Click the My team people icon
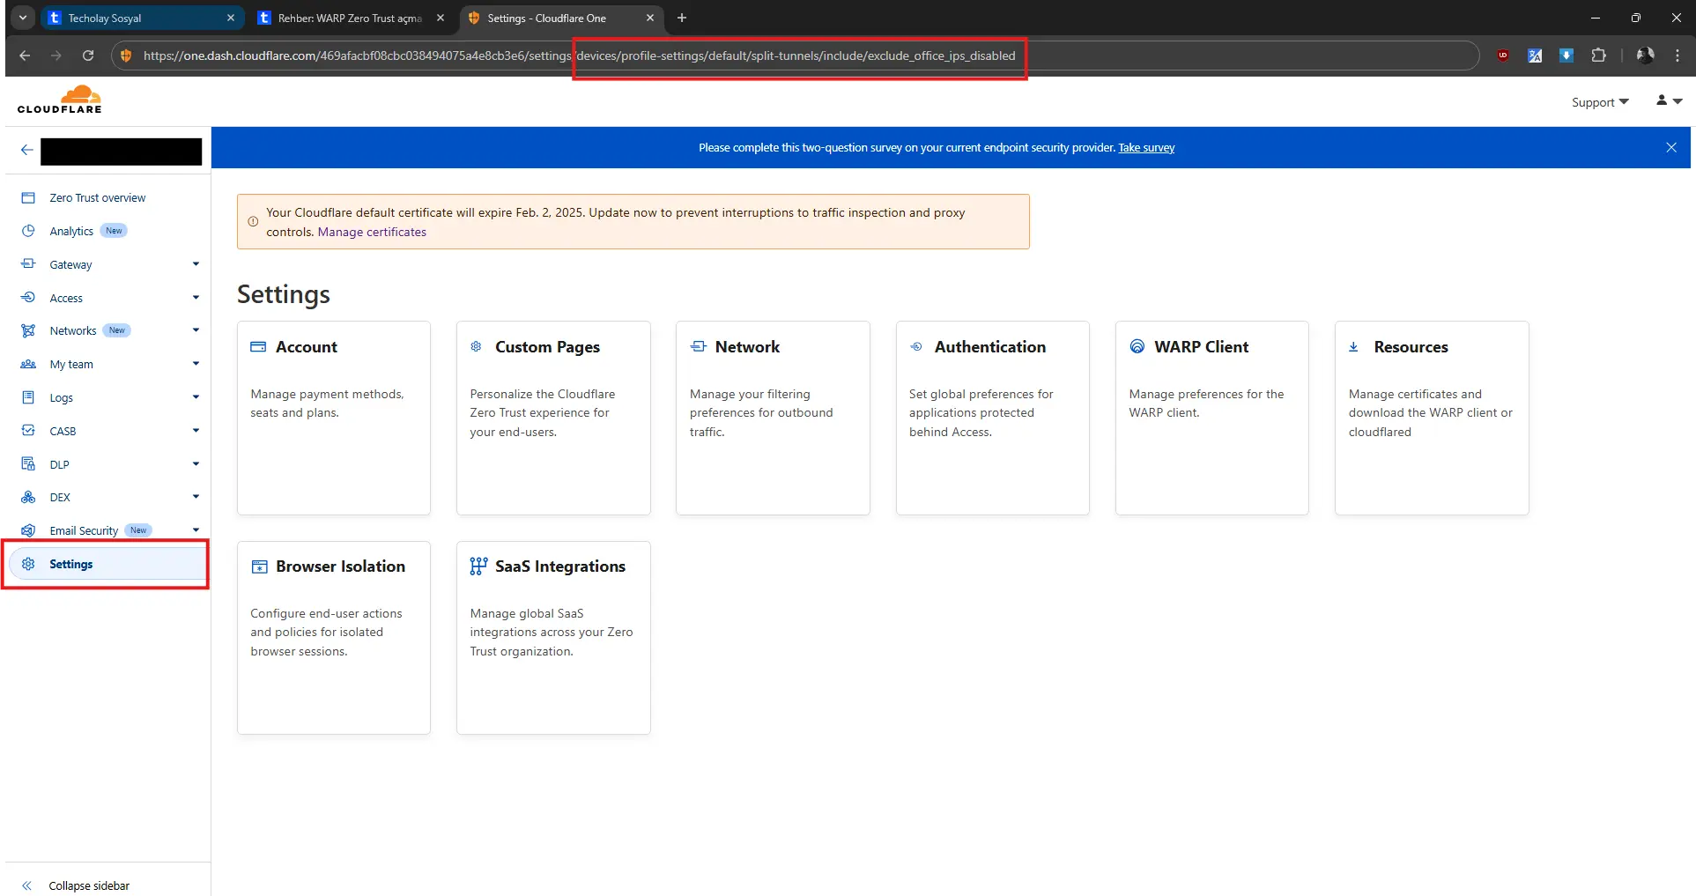This screenshot has height=896, width=1696. (x=28, y=364)
